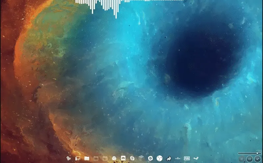Launch Discord from the dock

[123, 158]
